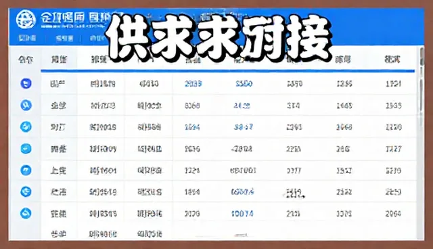Click the round blue icon in the first table row
This screenshot has width=433, height=249.
click(26, 83)
